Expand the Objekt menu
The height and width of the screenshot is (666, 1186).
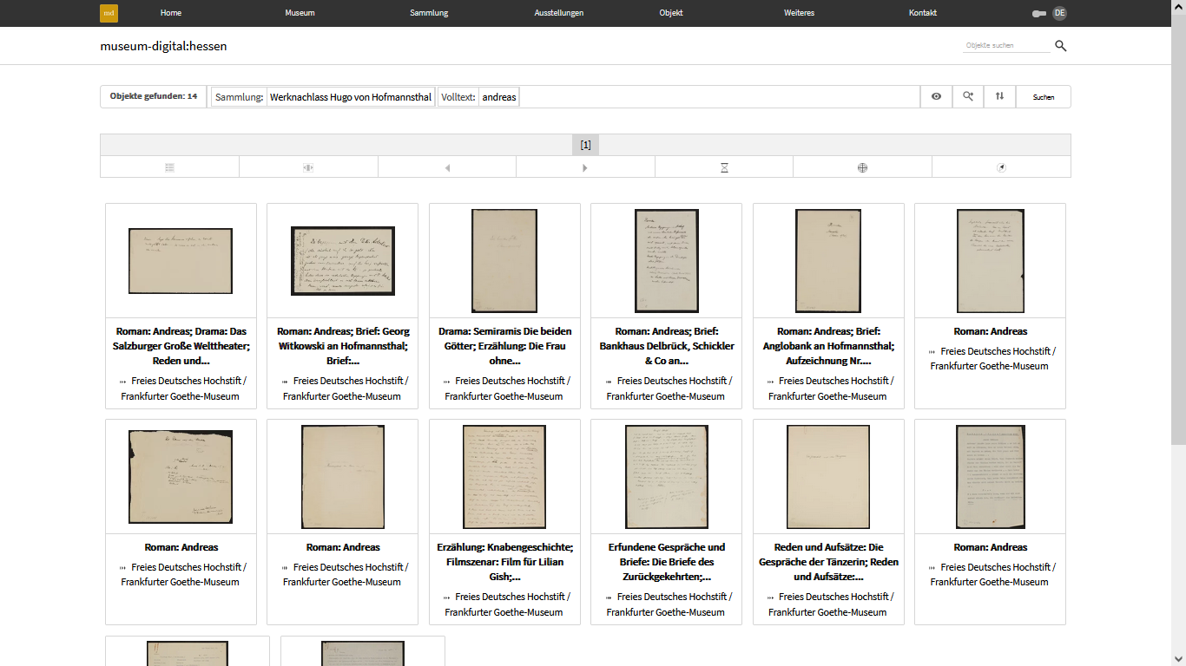pyautogui.click(x=671, y=13)
